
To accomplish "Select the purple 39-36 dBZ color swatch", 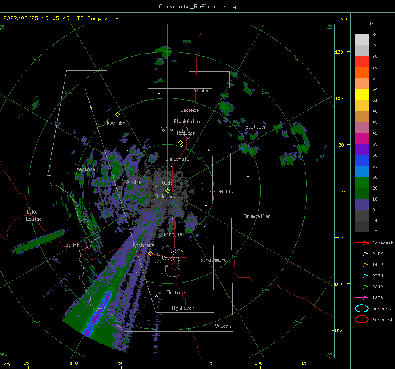I will pyautogui.click(x=362, y=150).
